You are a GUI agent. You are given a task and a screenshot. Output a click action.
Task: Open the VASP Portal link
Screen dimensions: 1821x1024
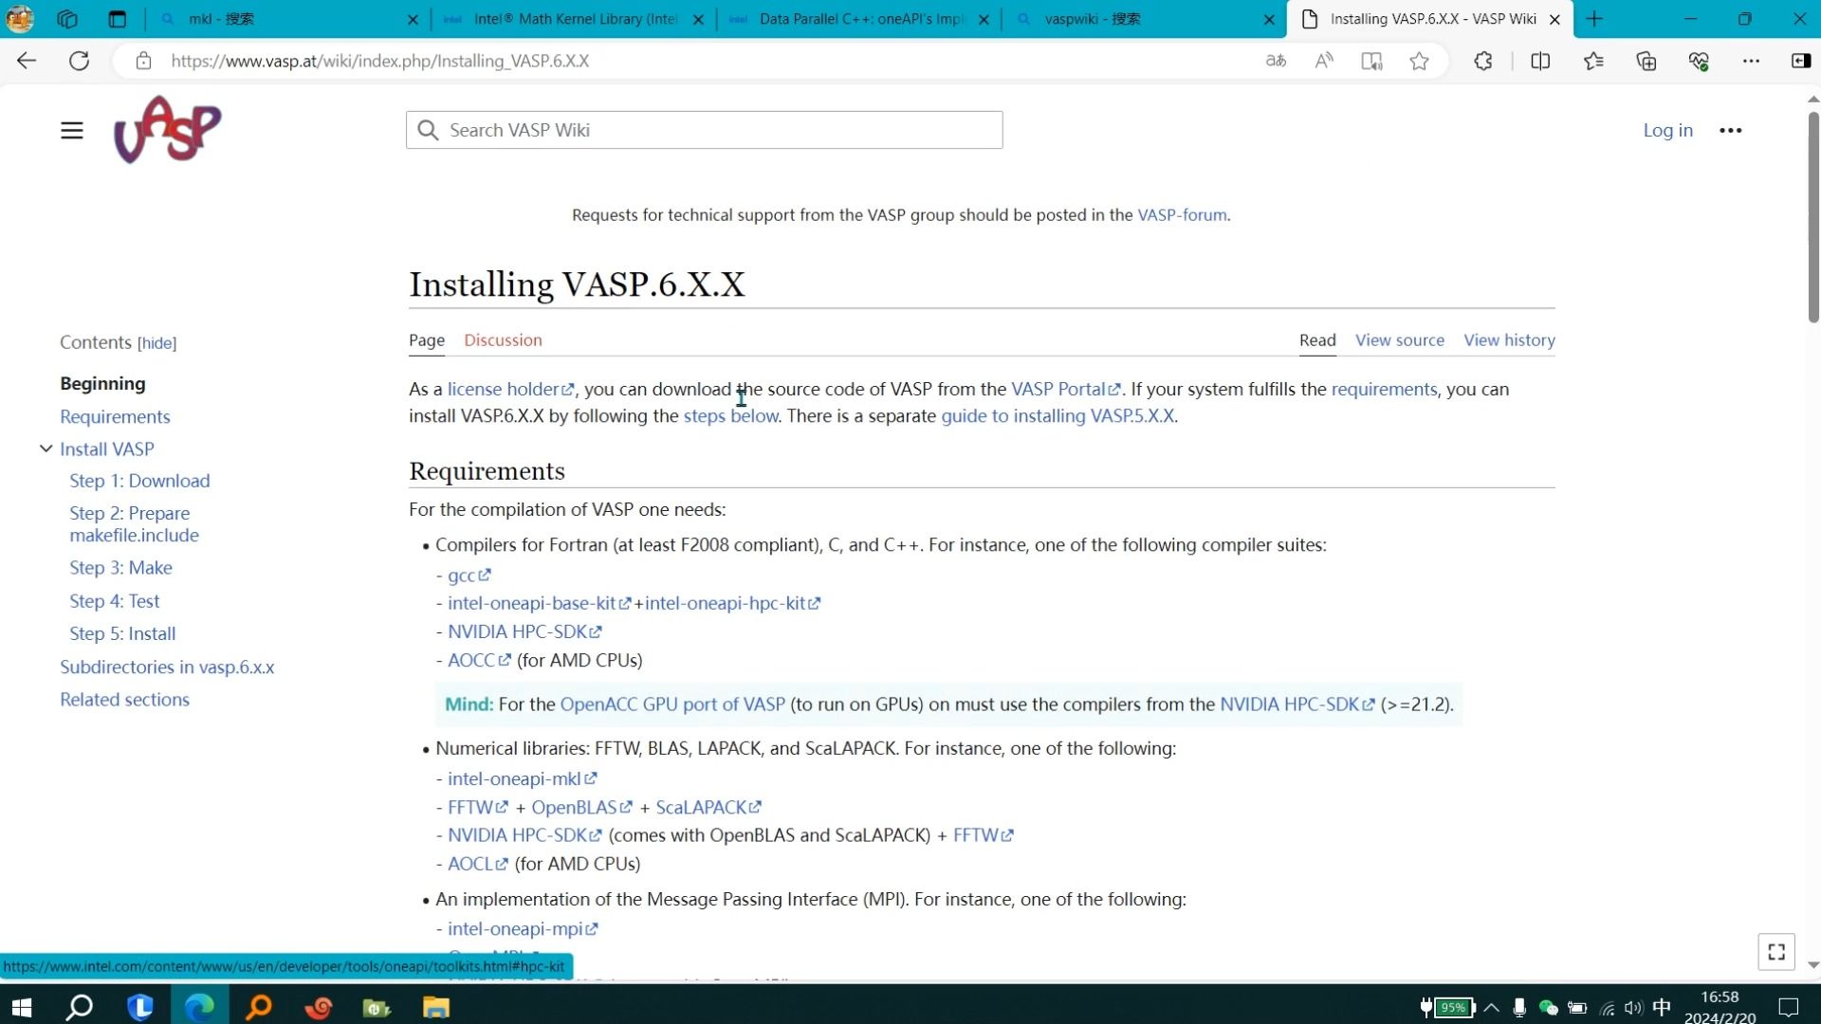click(x=1065, y=389)
